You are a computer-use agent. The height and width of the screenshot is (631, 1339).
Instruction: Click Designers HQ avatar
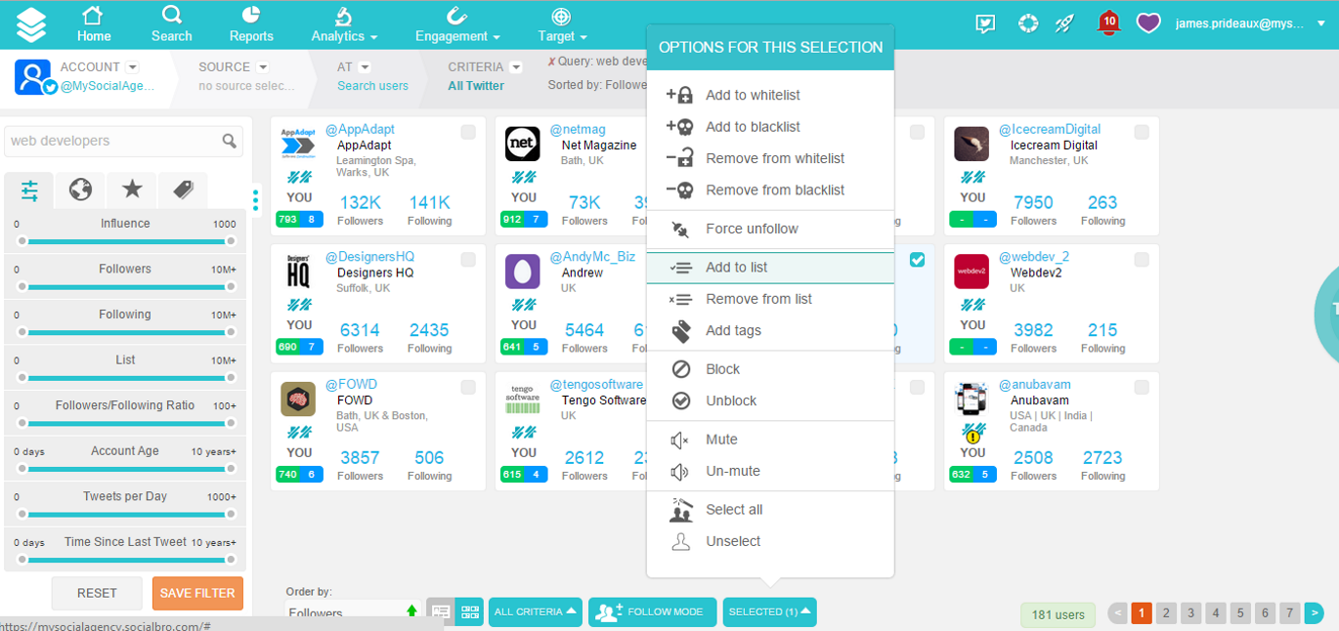pos(297,272)
